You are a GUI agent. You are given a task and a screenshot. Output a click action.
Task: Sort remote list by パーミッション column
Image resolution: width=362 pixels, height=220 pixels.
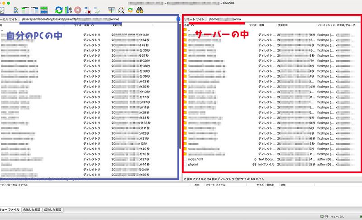click(x=325, y=26)
